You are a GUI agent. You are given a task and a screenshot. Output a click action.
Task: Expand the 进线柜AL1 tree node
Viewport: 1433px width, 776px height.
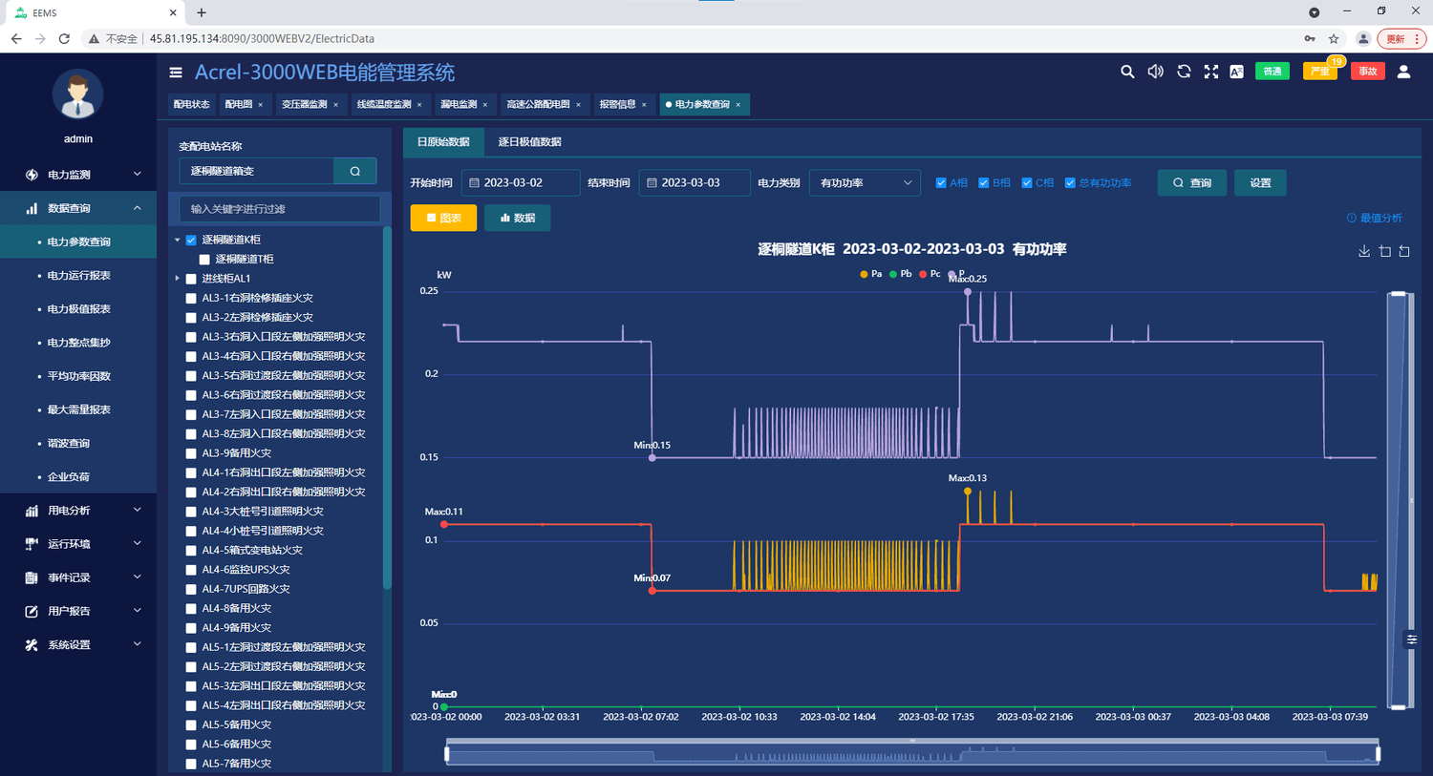point(178,279)
